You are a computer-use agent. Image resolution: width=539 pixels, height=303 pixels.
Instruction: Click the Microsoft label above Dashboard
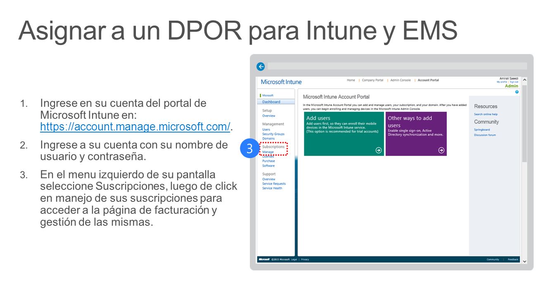point(268,95)
